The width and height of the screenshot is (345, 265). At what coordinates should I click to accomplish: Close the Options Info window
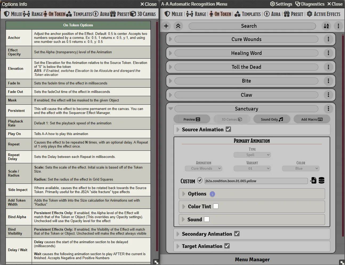(148, 4)
